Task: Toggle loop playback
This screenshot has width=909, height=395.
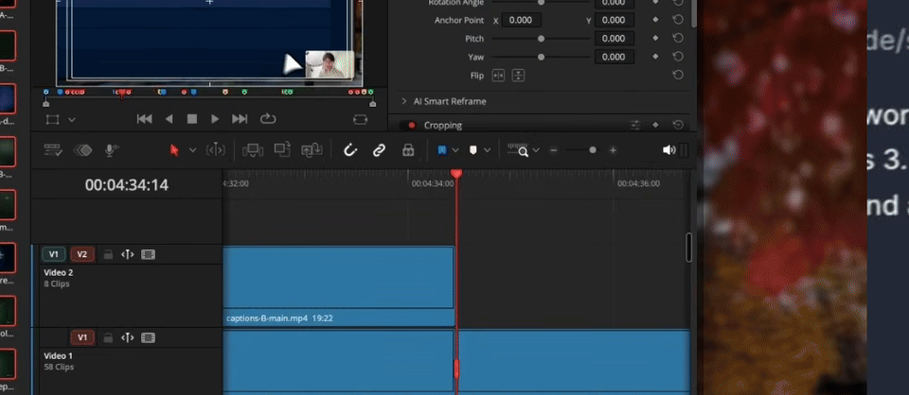Action: pyautogui.click(x=267, y=118)
